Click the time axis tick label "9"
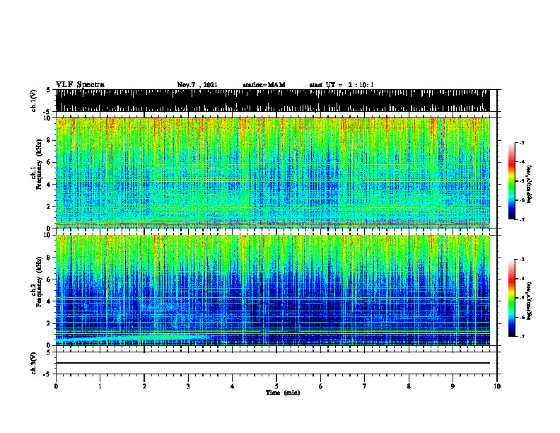The width and height of the screenshot is (560, 433). click(x=453, y=386)
